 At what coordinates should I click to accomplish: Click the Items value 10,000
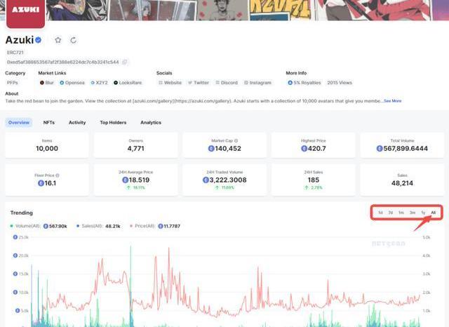[47, 149]
